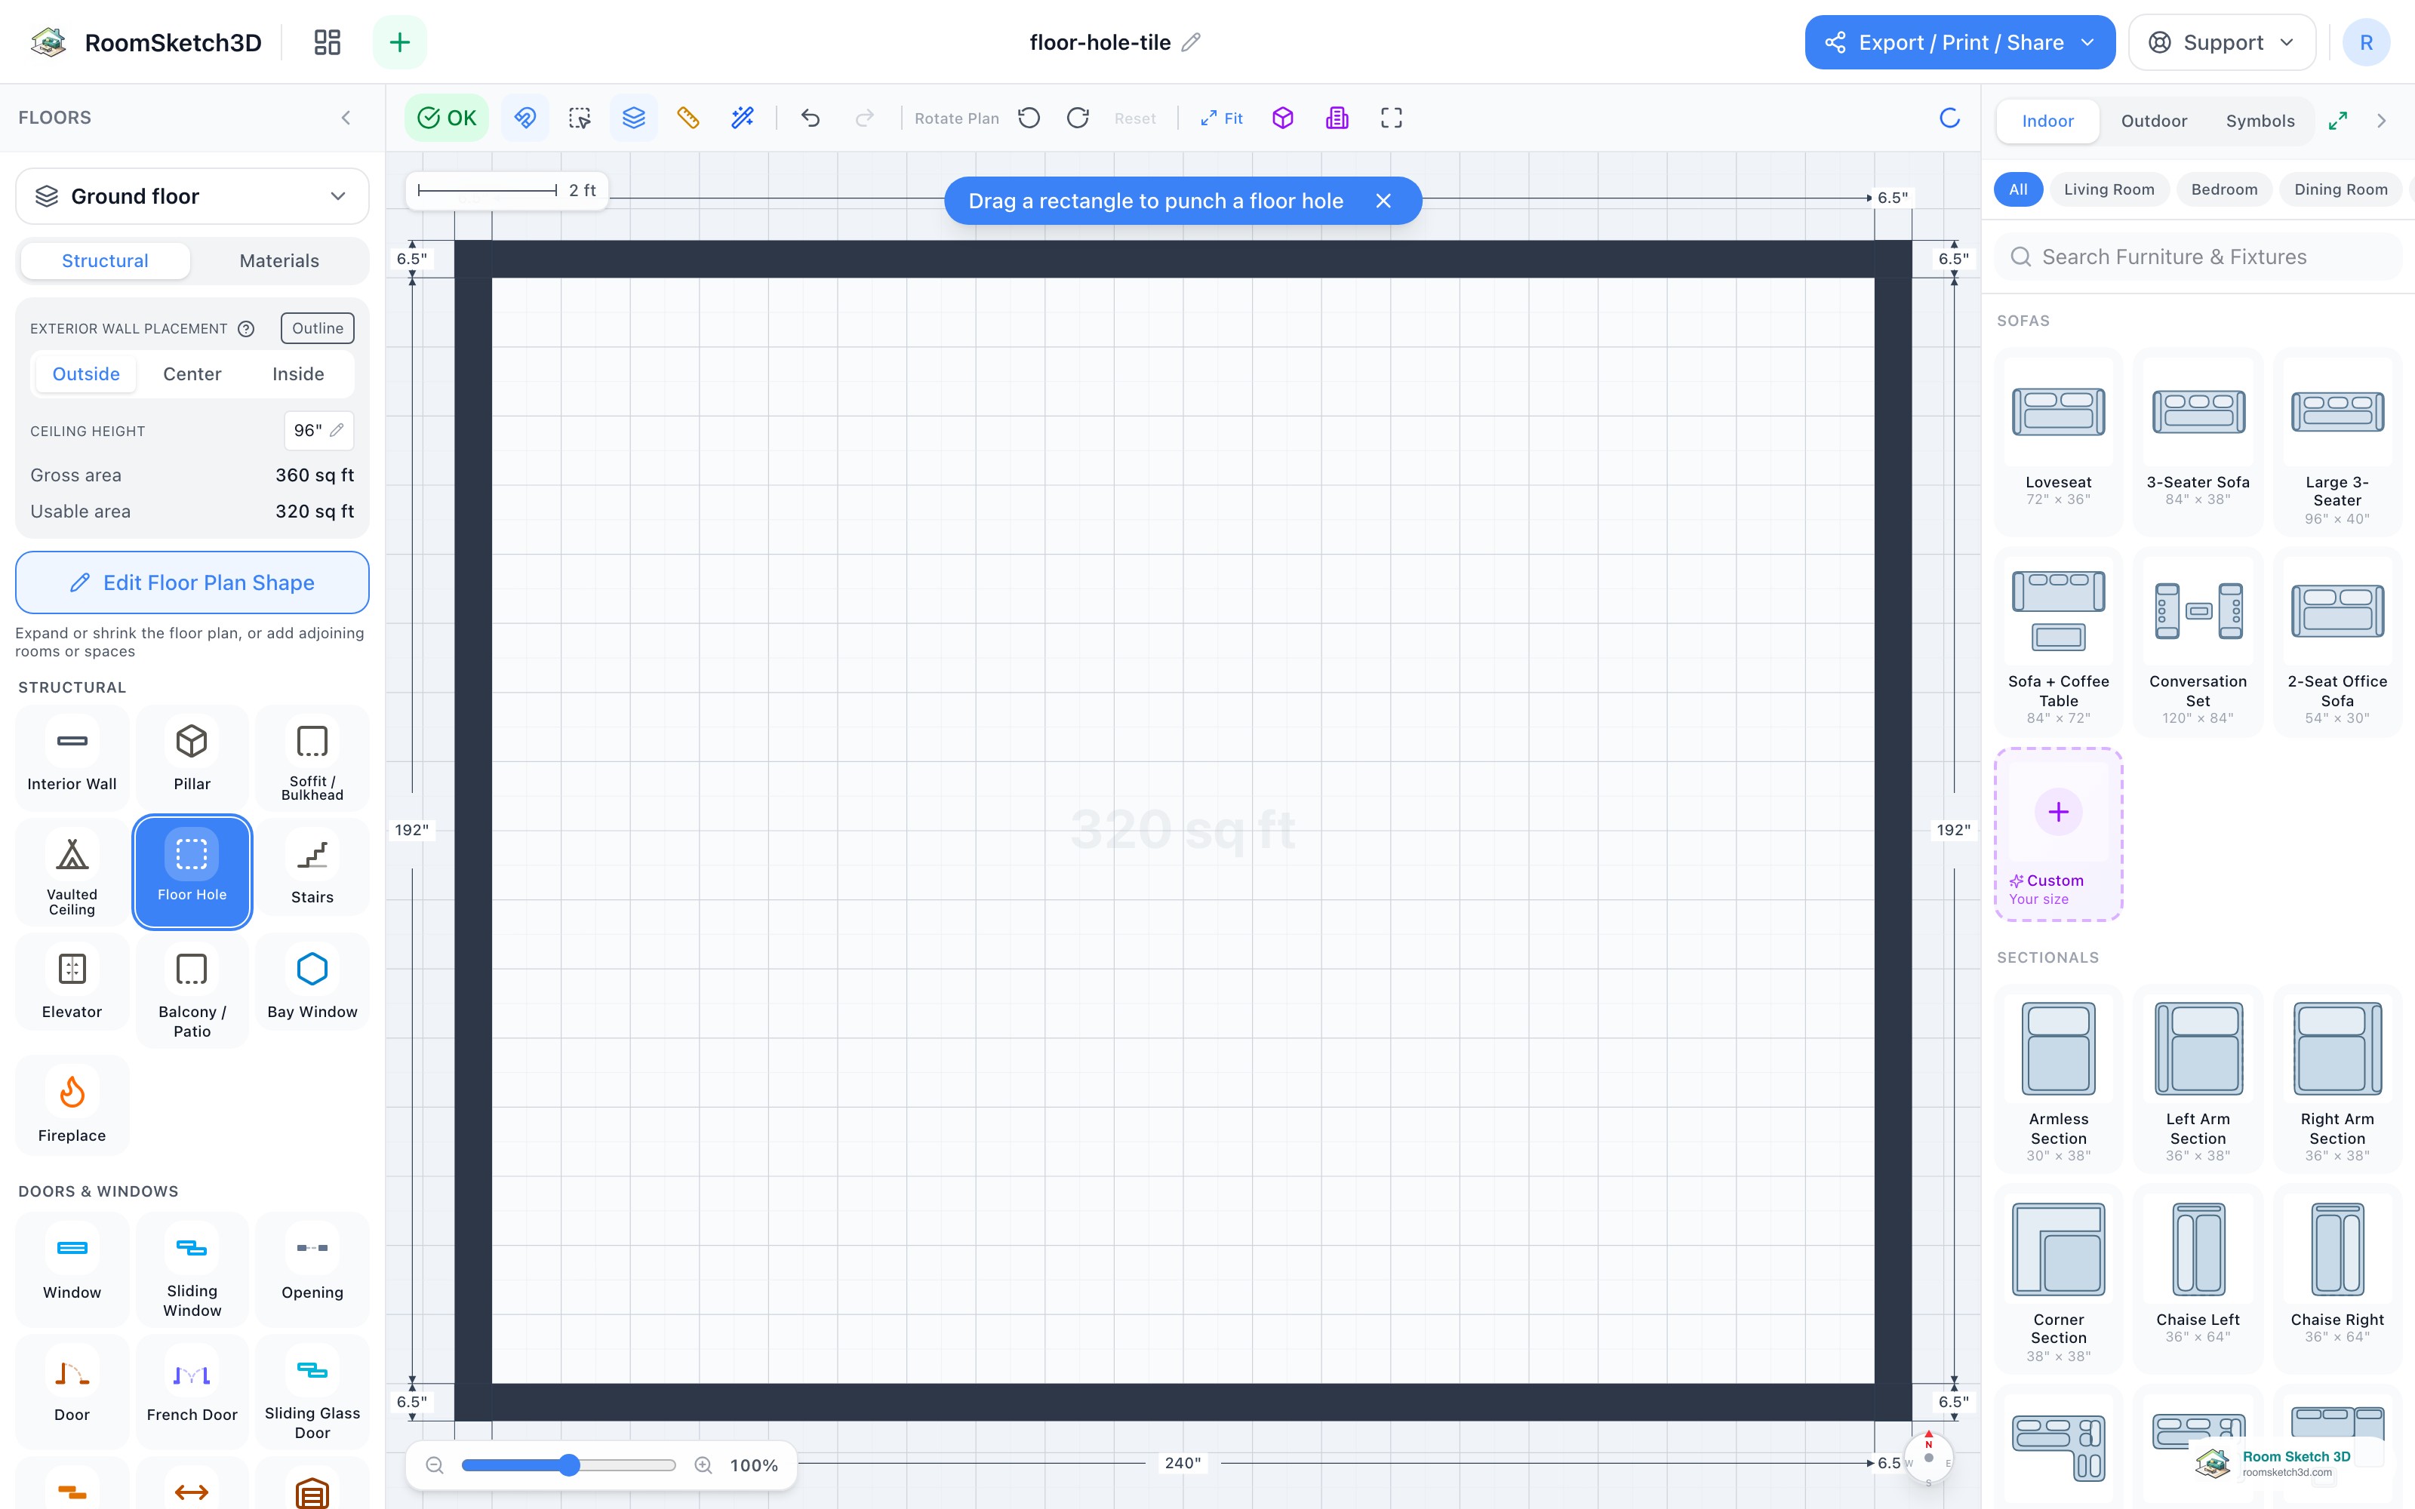Select the Balcony / Patio tool

192,991
